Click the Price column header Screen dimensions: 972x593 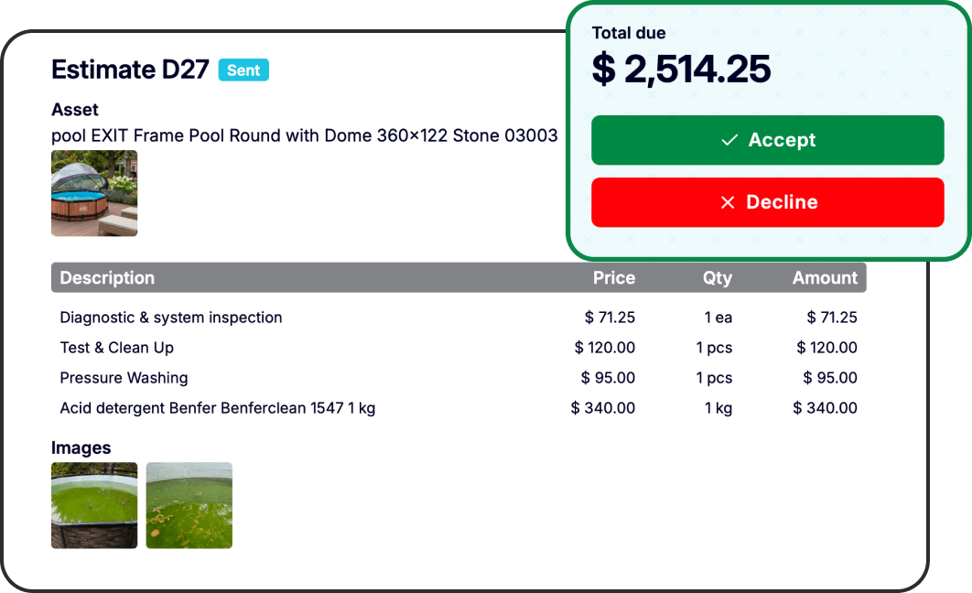click(x=614, y=277)
